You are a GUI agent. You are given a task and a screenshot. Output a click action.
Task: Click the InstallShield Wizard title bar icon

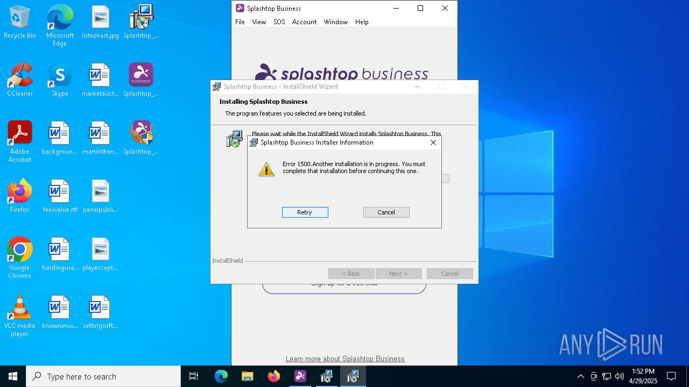(216, 87)
